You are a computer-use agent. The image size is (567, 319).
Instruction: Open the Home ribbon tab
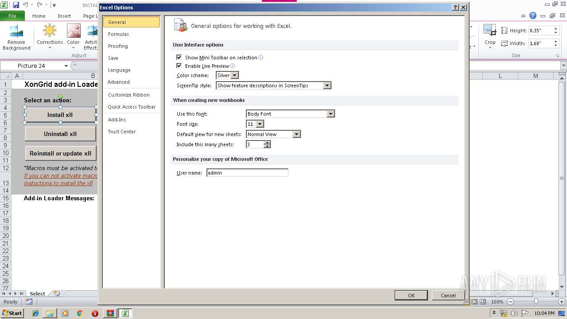[39, 16]
